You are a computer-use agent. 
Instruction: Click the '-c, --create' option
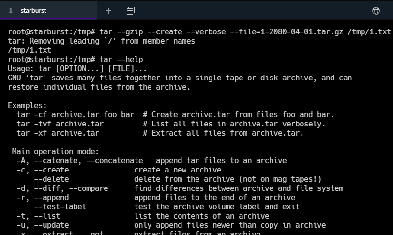pos(43,170)
